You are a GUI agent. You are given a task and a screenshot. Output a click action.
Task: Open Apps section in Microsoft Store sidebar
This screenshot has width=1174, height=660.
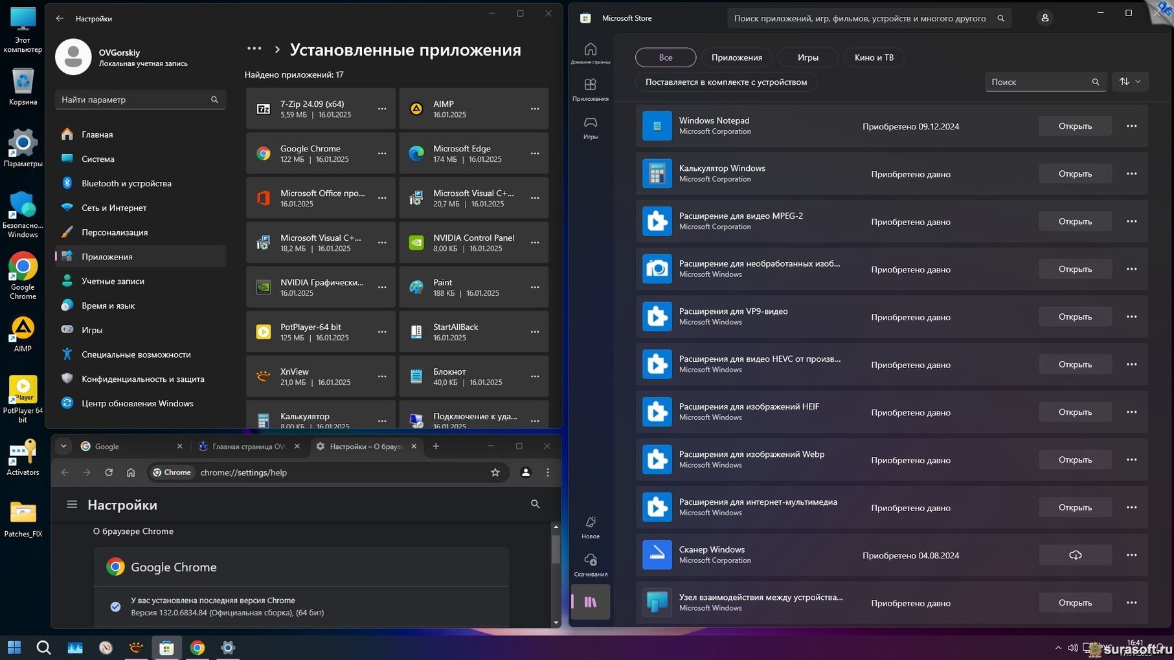(x=590, y=89)
